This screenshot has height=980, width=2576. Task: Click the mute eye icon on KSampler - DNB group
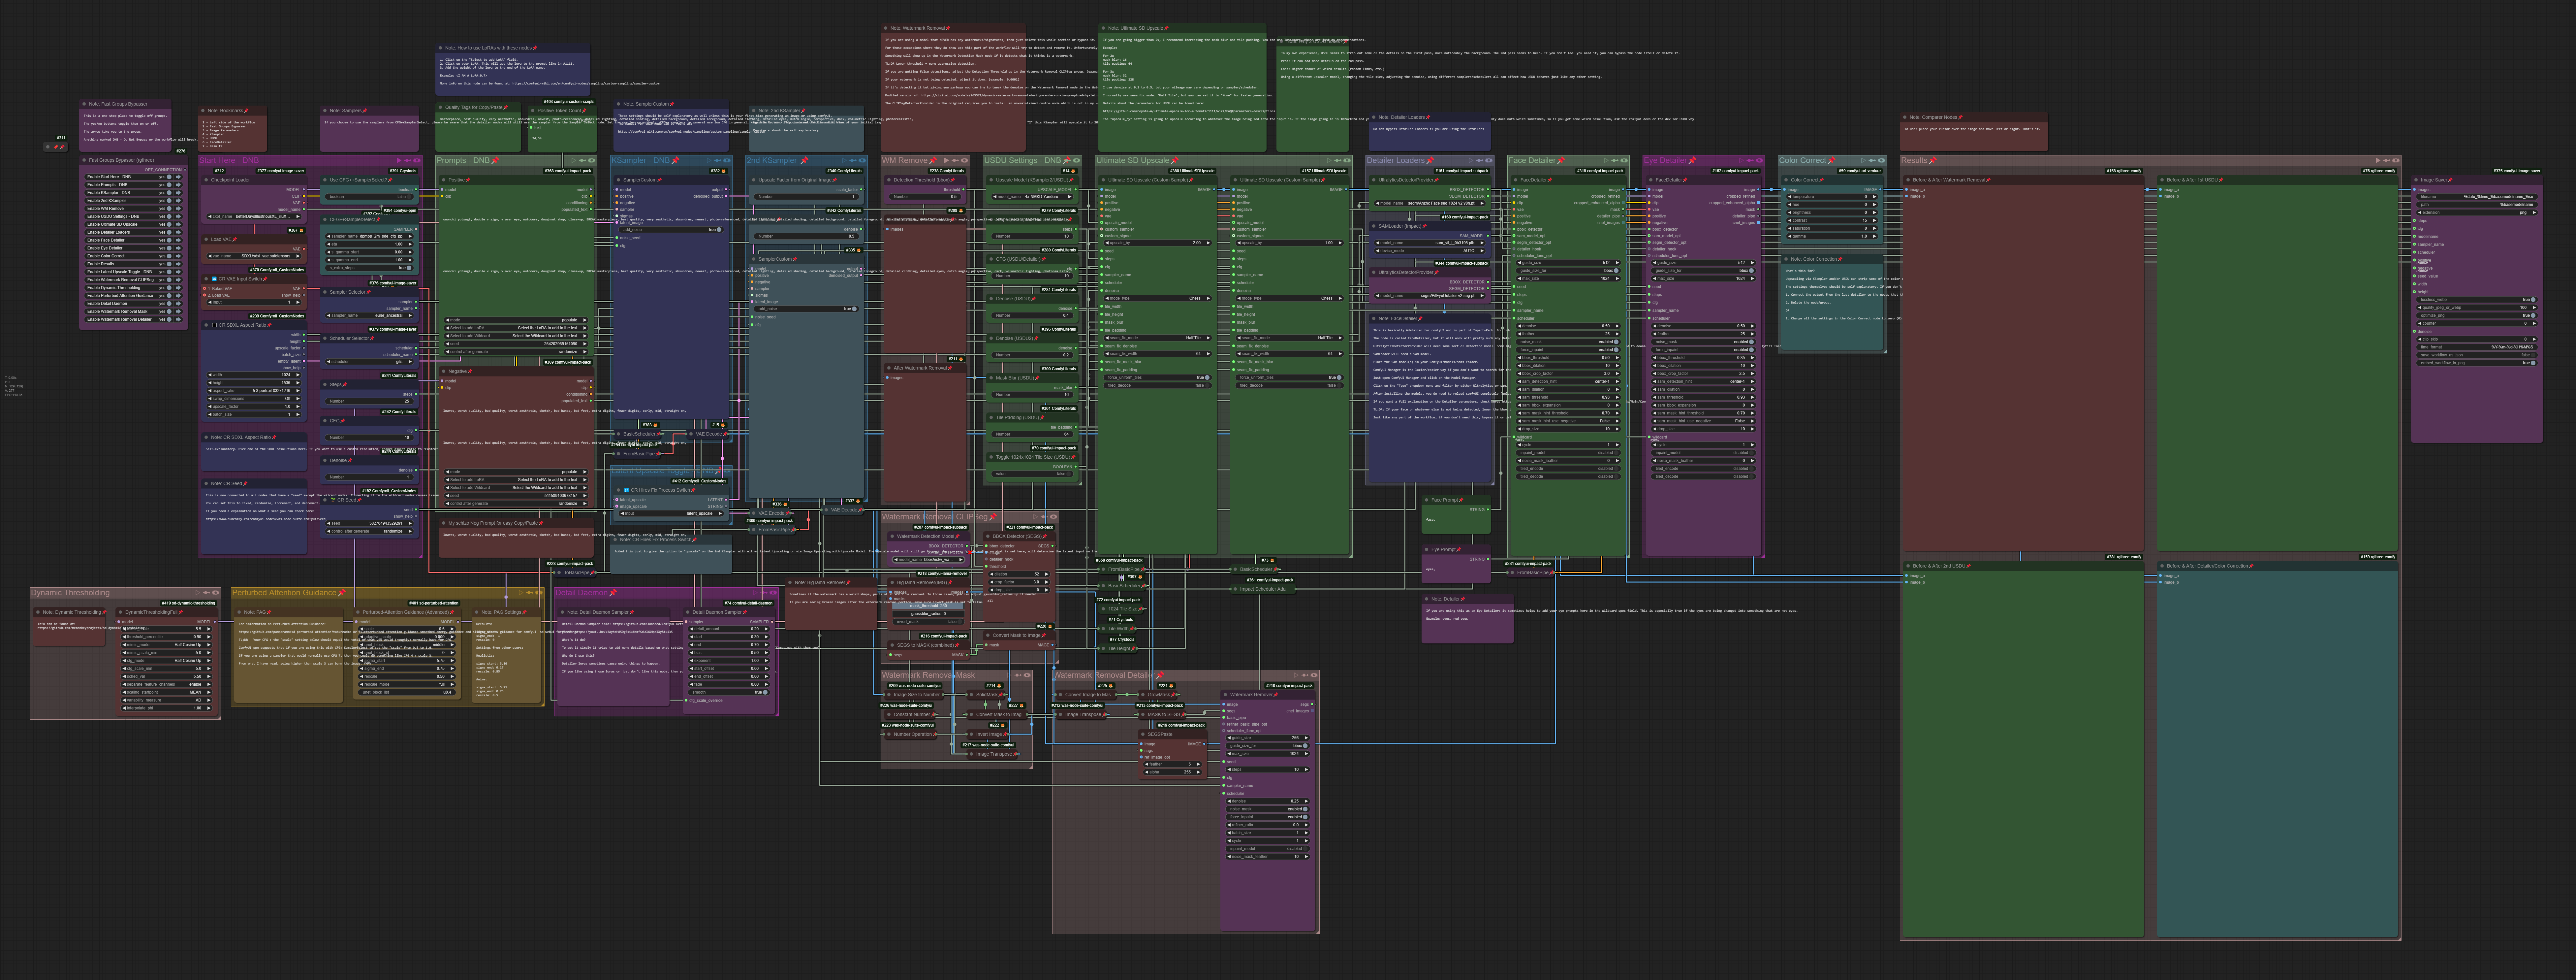727,160
